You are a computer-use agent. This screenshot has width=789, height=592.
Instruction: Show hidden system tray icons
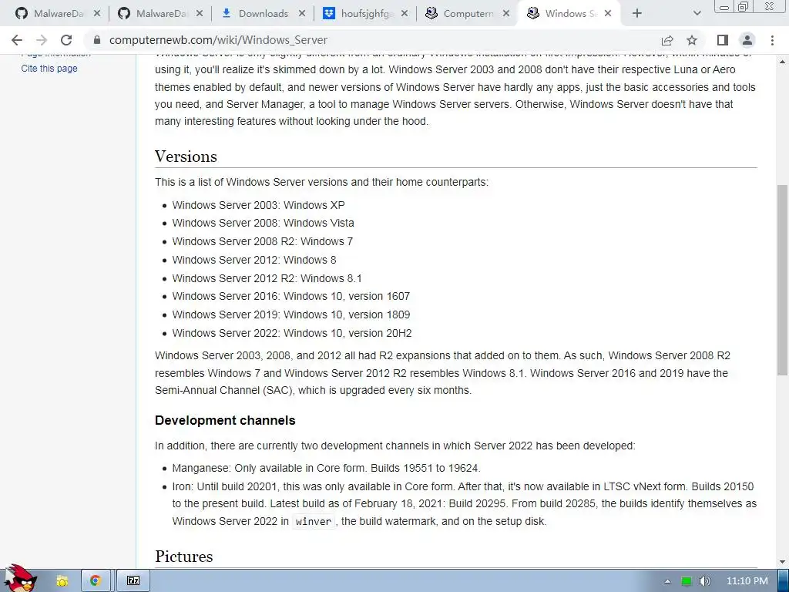point(667,581)
